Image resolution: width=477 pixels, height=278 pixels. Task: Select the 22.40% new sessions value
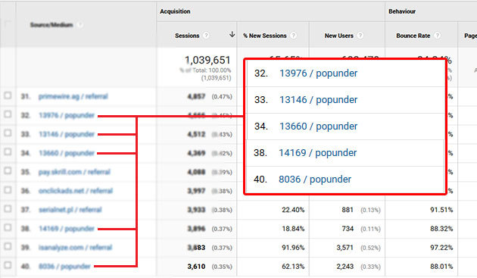point(293,210)
